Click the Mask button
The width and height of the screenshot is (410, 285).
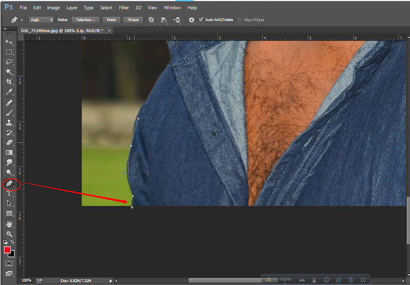click(111, 20)
